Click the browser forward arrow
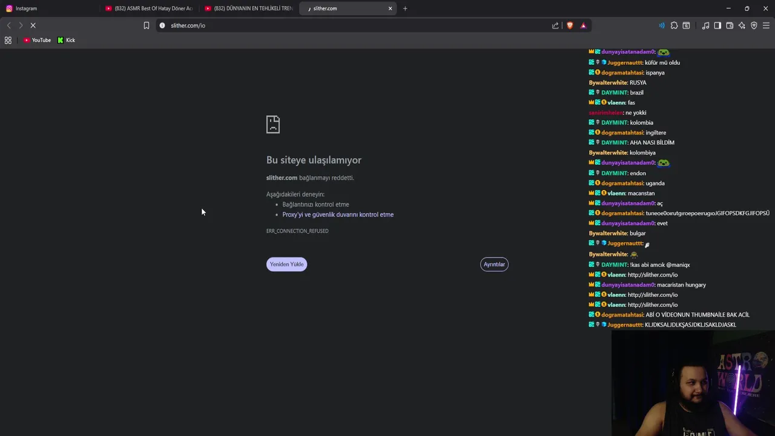 pos(21,25)
